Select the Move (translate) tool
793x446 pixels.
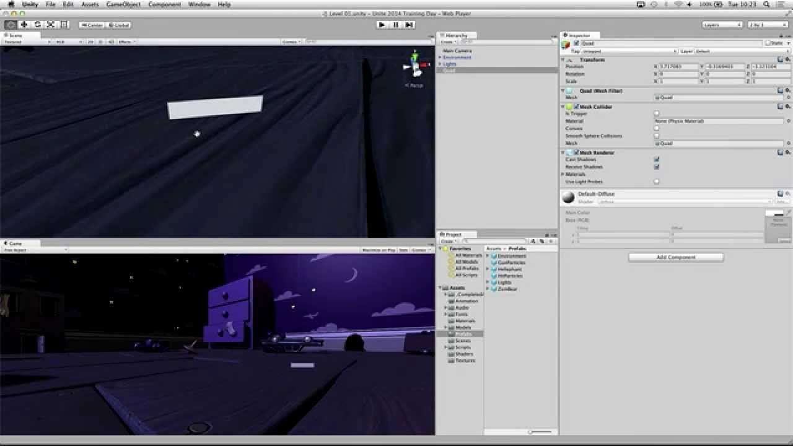coord(24,25)
